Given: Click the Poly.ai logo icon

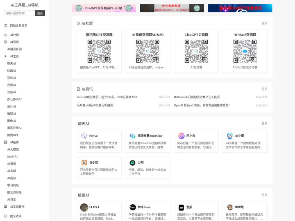Looking at the screenshot, I should 84,136.
